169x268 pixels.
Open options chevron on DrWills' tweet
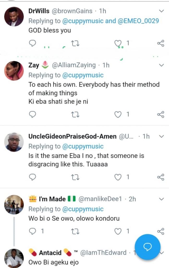point(161,11)
